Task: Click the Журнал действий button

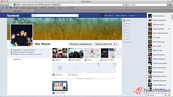Action: point(104,44)
